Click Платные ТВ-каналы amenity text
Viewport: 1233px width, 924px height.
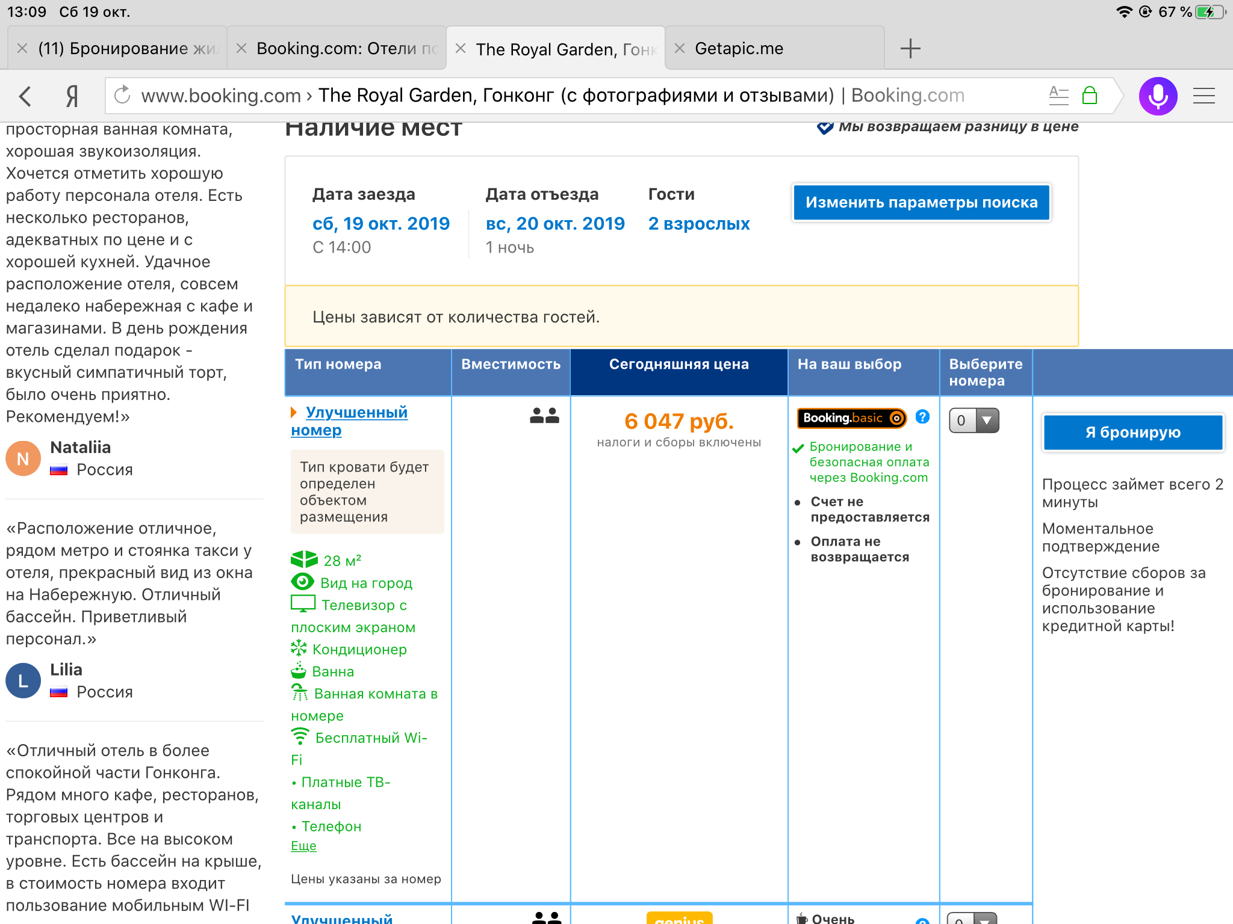pos(341,793)
